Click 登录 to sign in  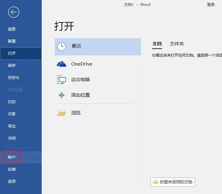(211, 5)
